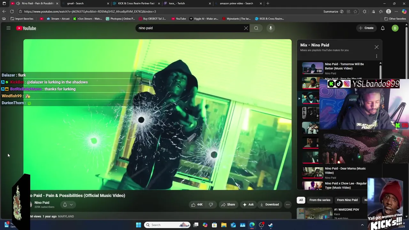Open the Myinstants bookmark
The width and height of the screenshot is (409, 230).
236,19
